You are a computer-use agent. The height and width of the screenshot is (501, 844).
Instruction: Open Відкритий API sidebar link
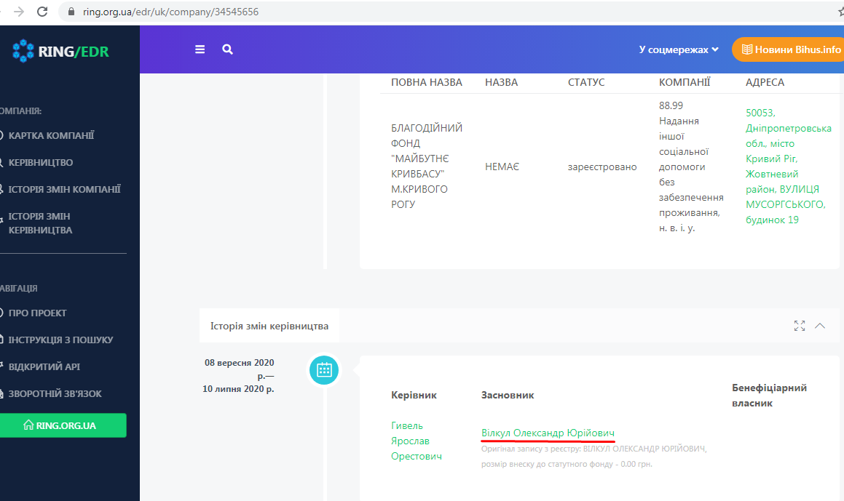tap(44, 366)
